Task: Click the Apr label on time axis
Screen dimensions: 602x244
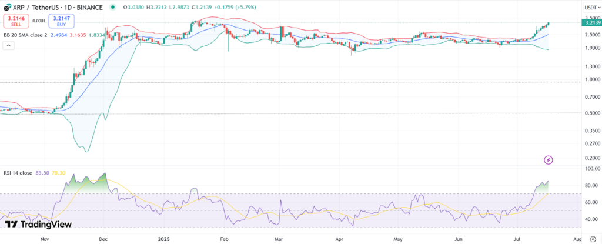Action: [339, 239]
